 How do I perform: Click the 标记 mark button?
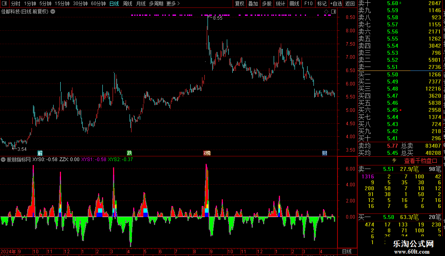pos(322,4)
